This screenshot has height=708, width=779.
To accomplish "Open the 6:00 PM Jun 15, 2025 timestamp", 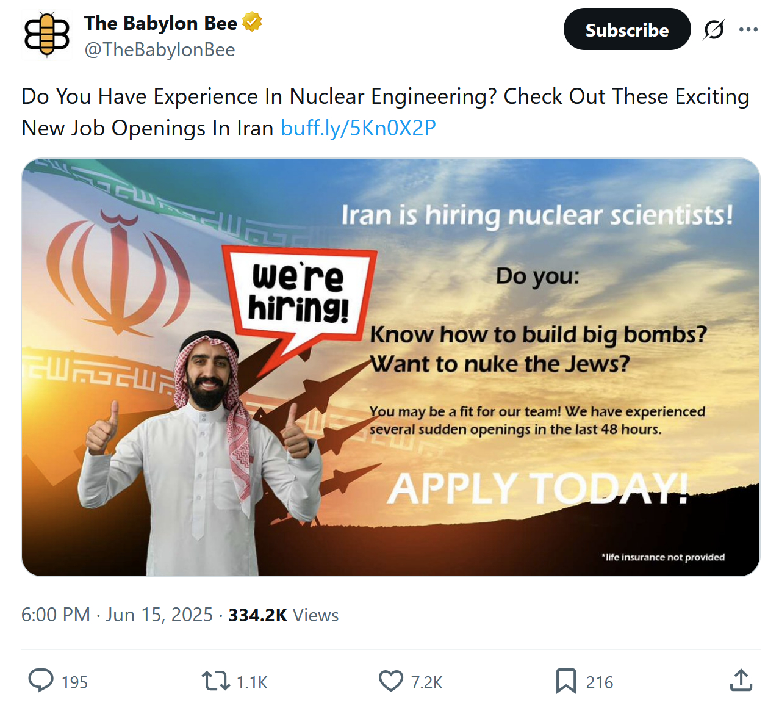I will pos(117,615).
